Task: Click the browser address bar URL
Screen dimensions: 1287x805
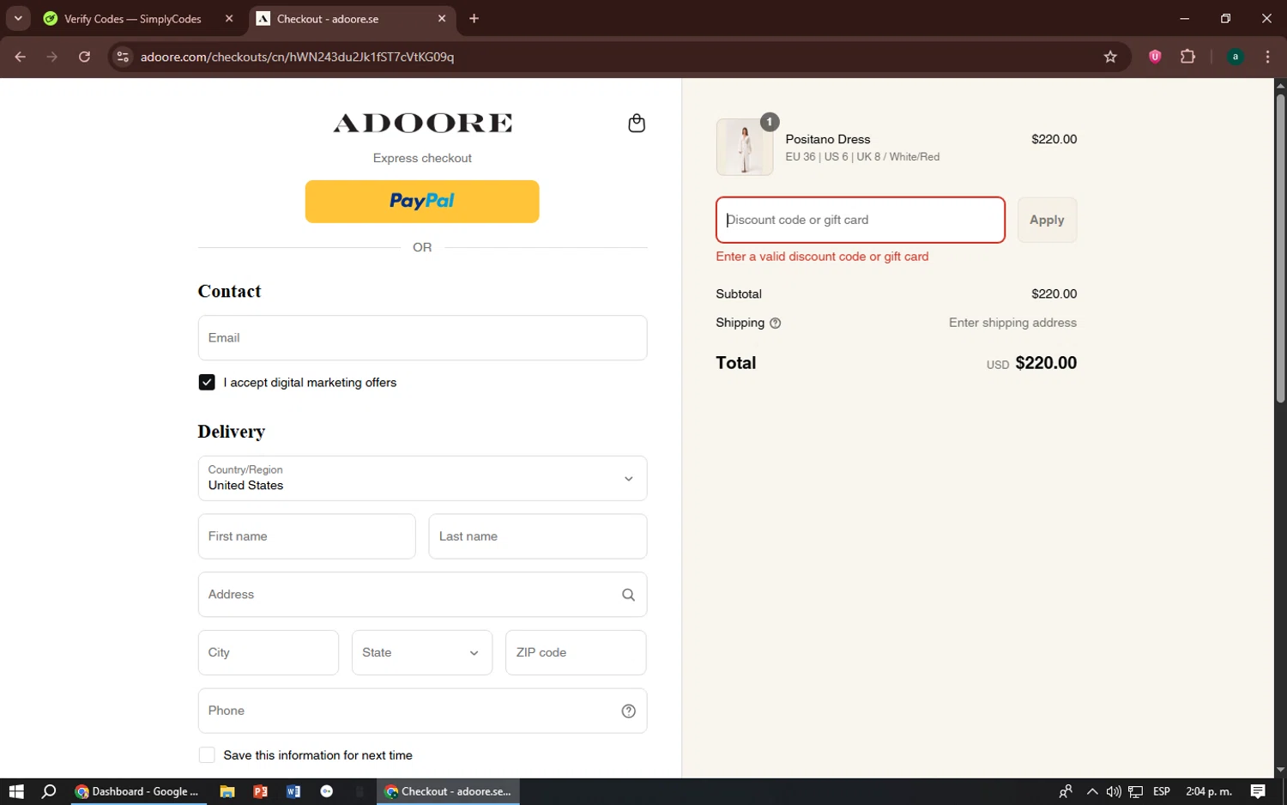Action: pyautogui.click(x=297, y=57)
